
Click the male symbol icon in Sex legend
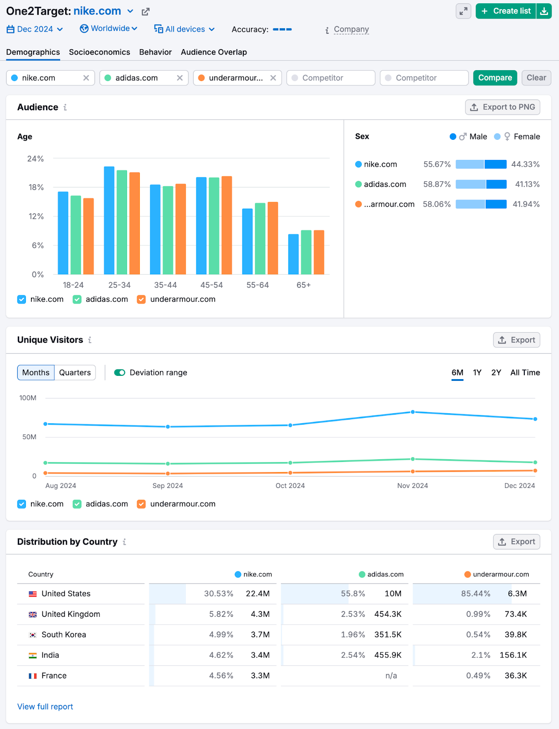point(463,137)
